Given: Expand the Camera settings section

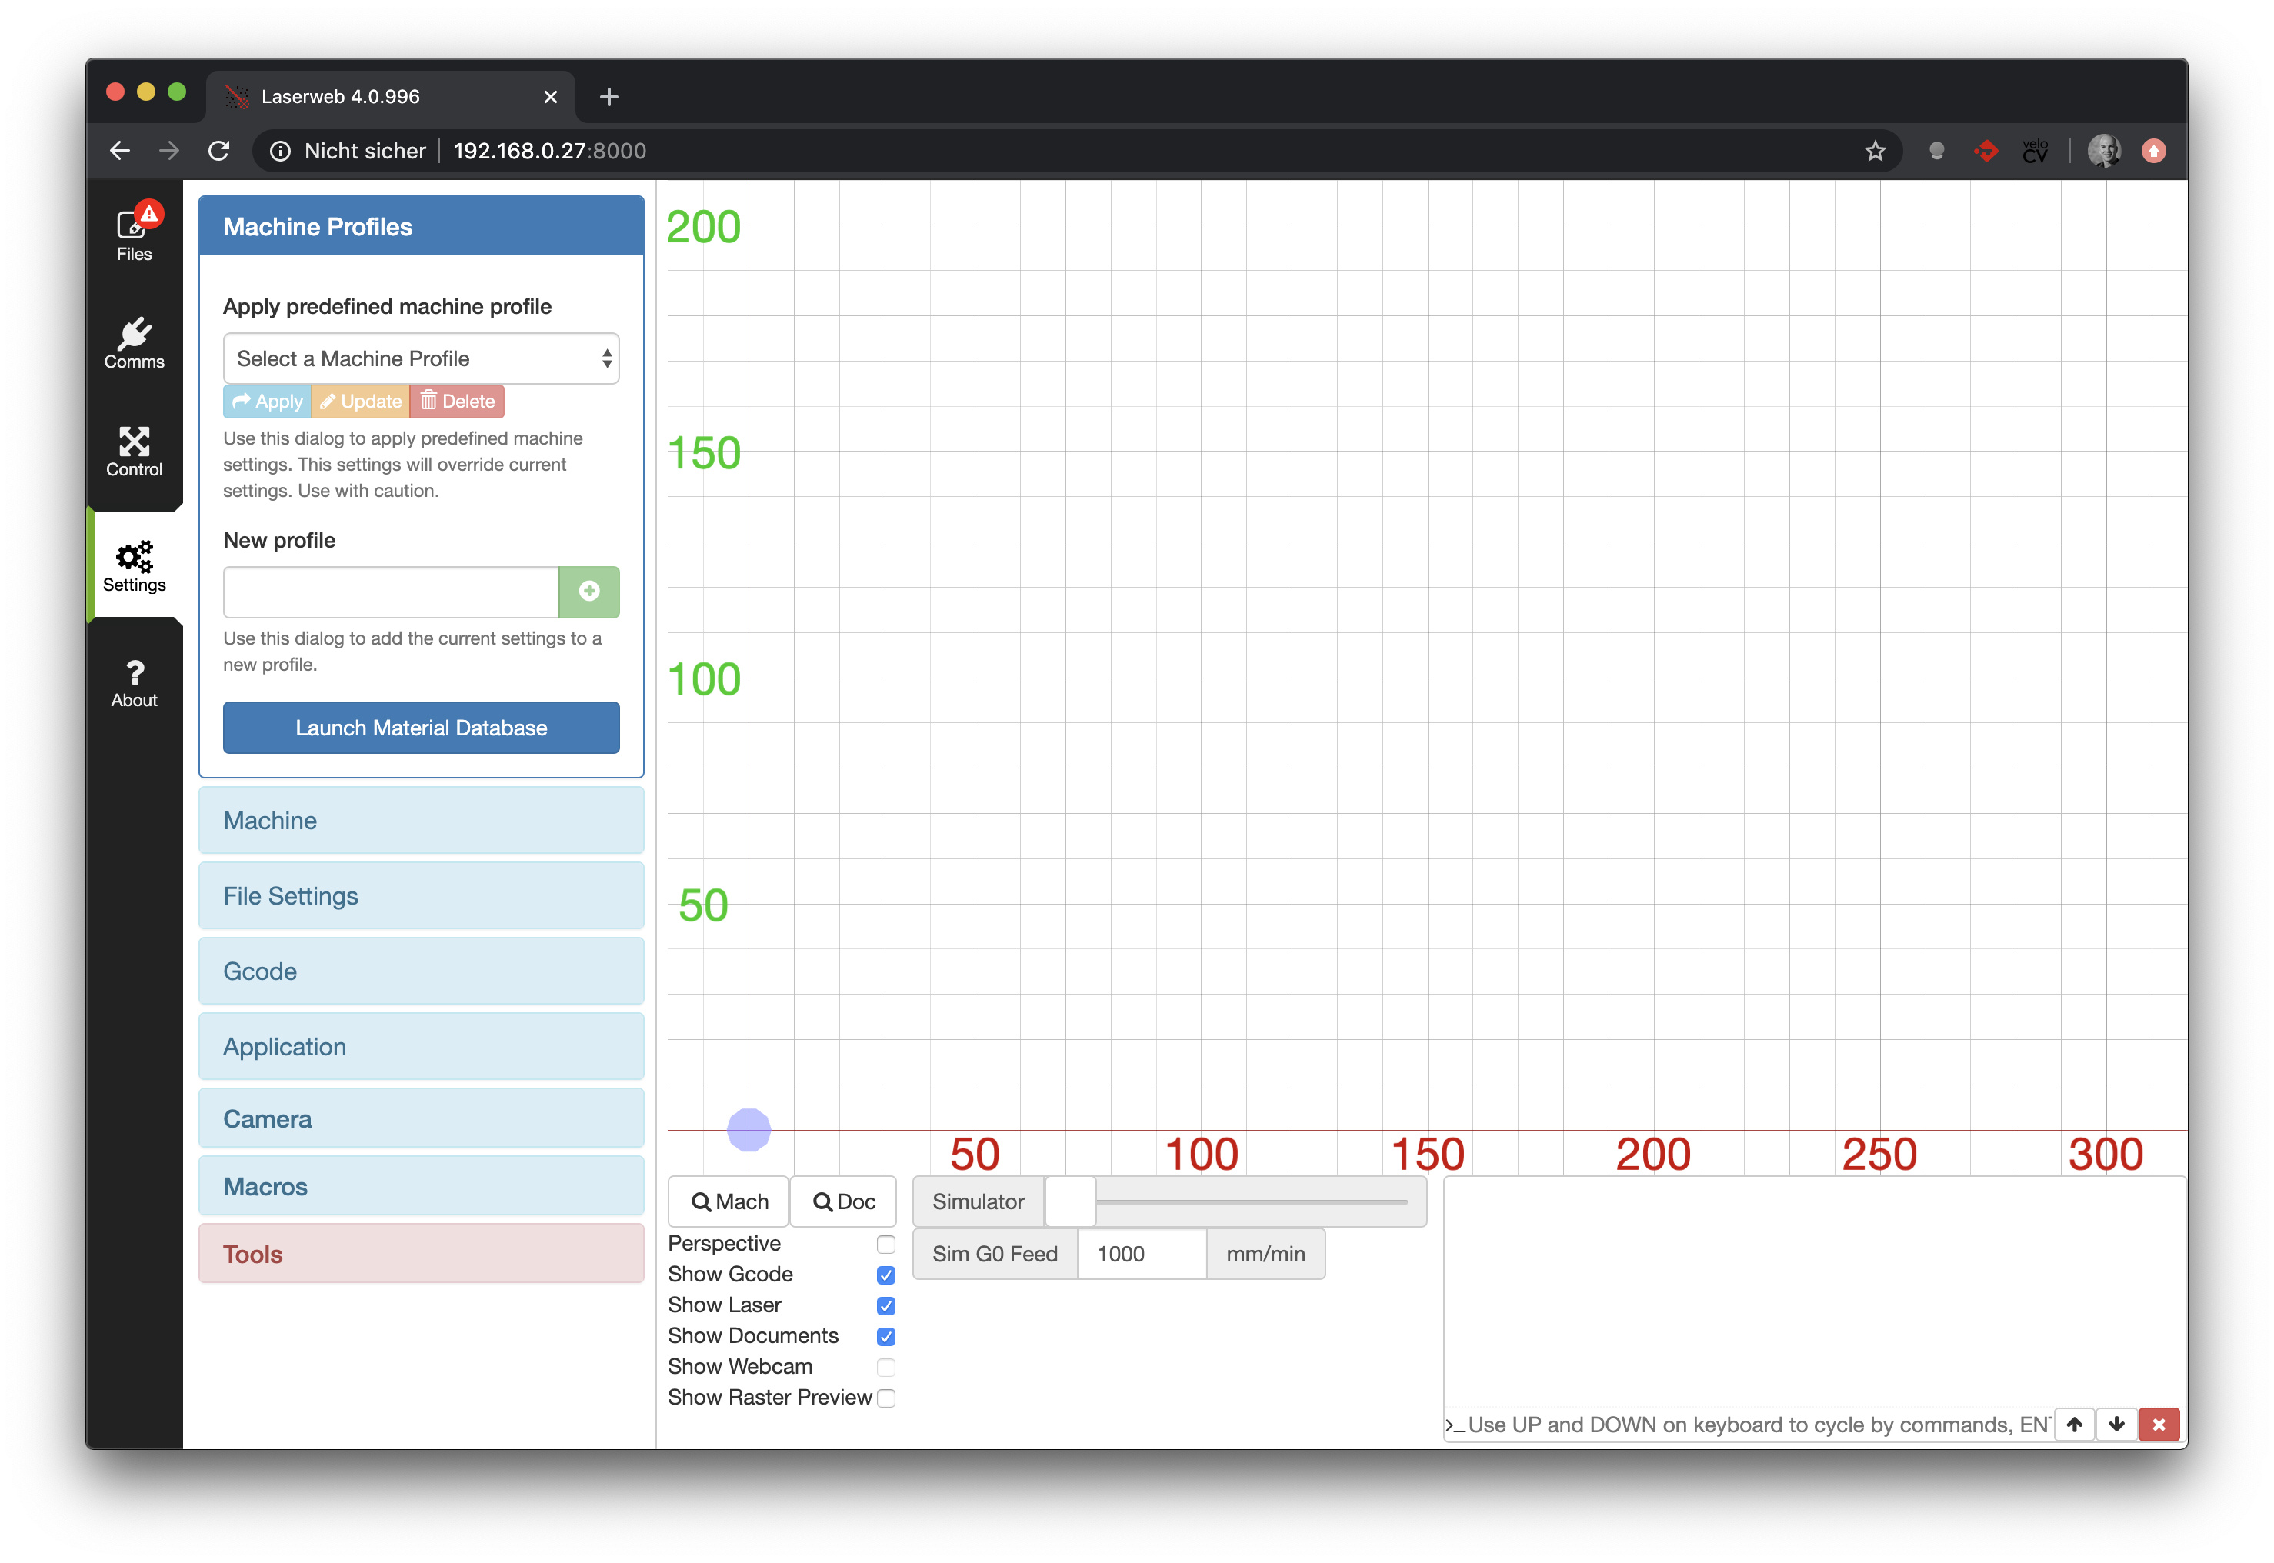Looking at the screenshot, I should pyautogui.click(x=421, y=1118).
